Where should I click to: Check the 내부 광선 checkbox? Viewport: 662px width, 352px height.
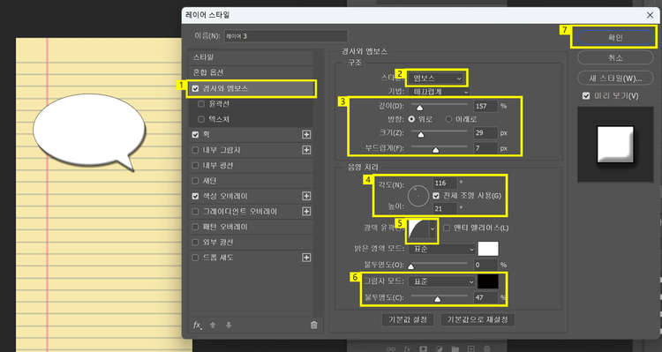pos(195,166)
